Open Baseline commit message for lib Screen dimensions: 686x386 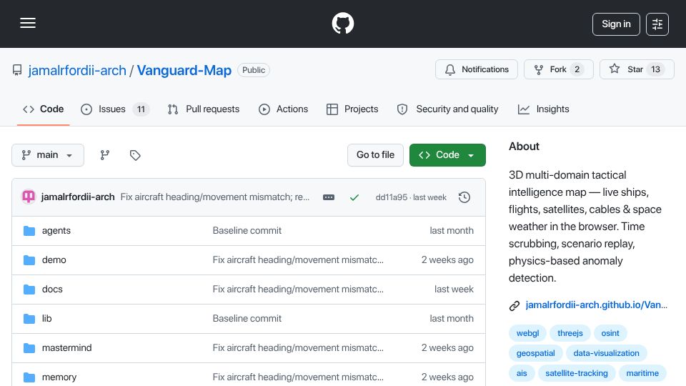[x=247, y=319]
